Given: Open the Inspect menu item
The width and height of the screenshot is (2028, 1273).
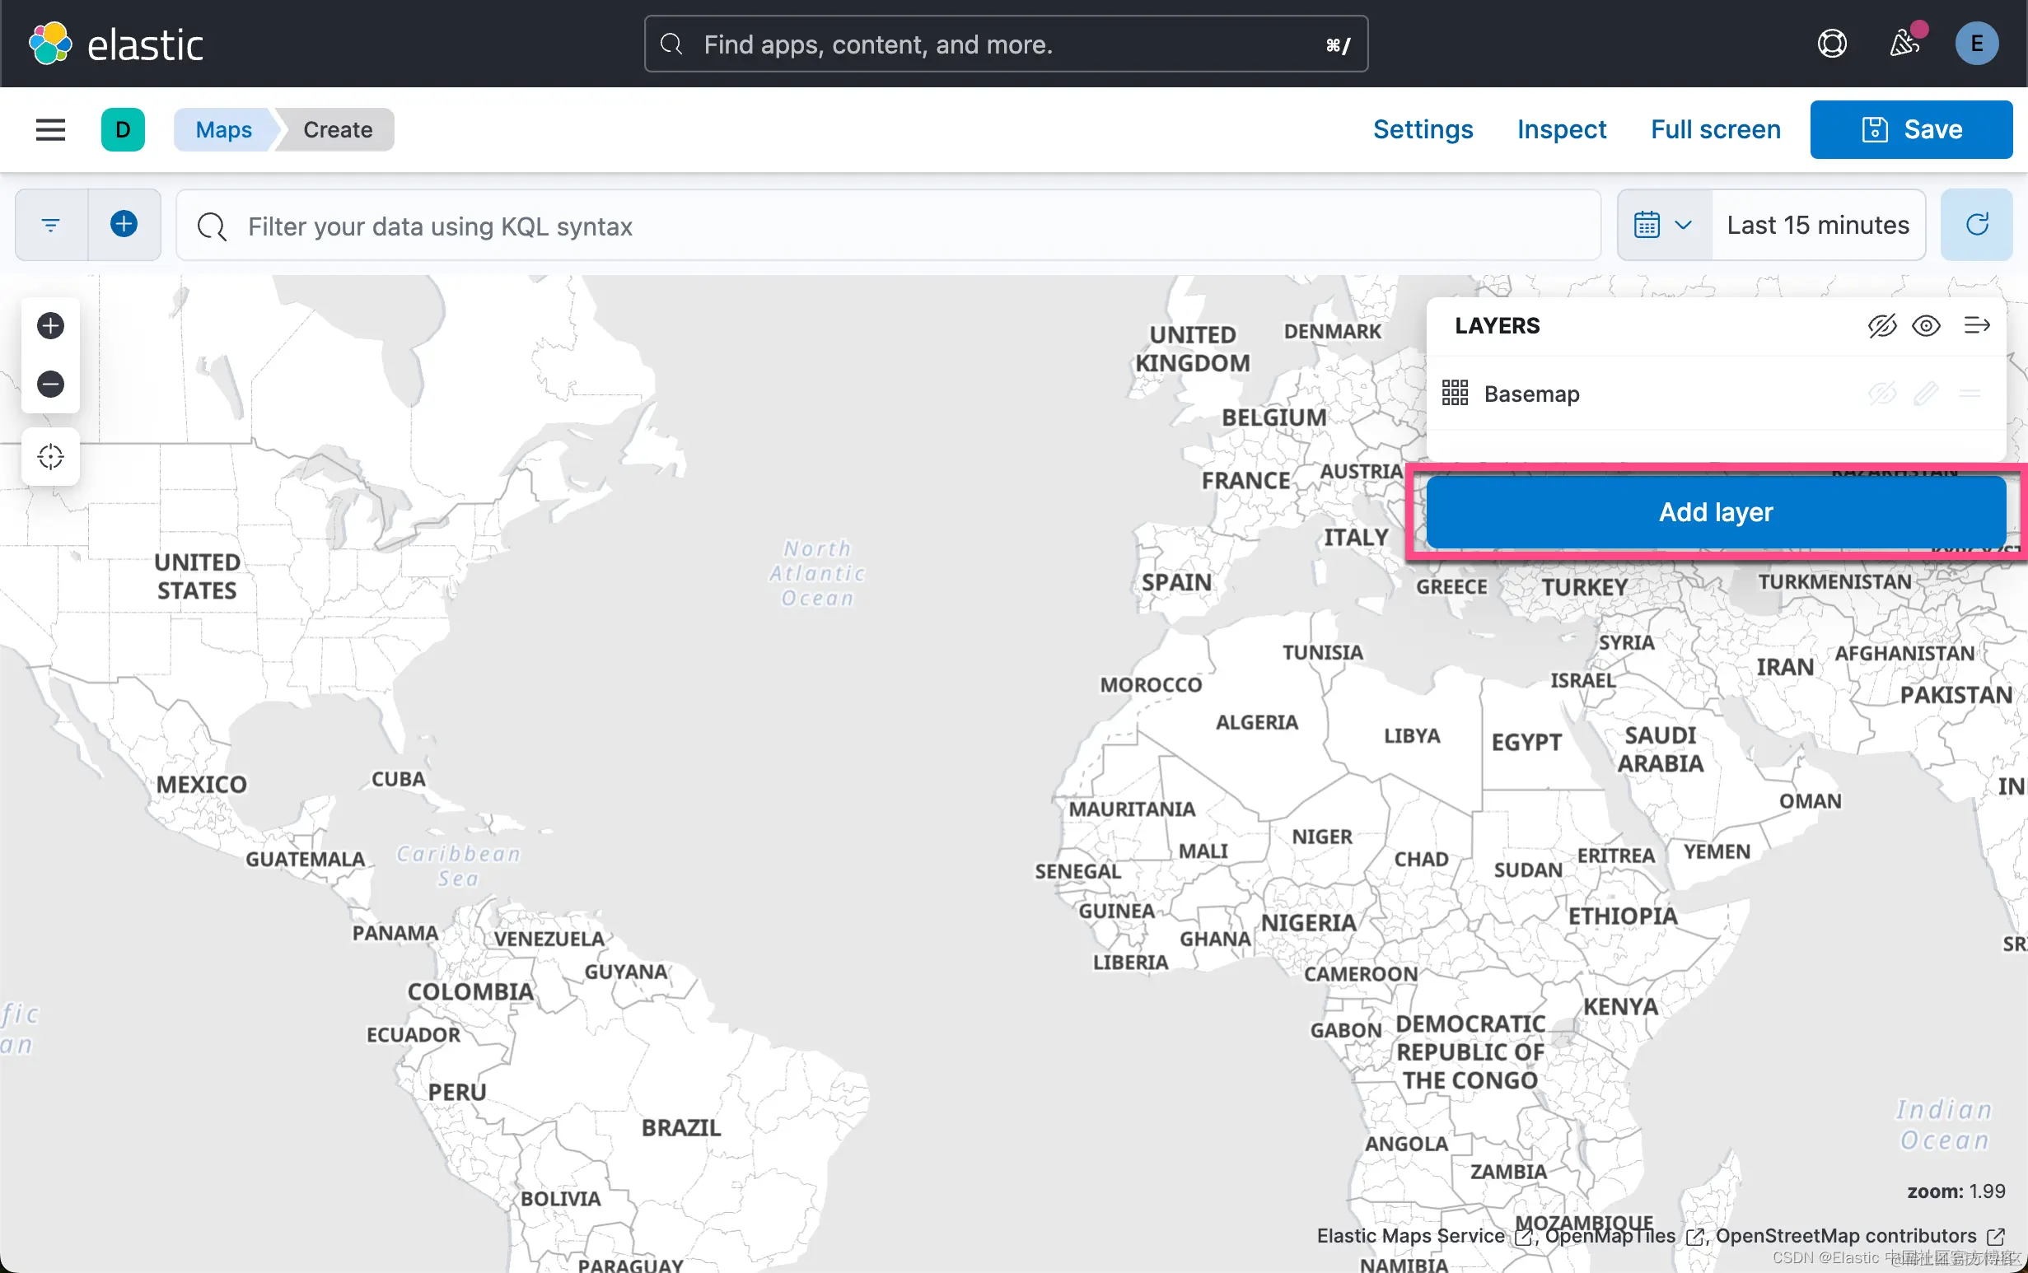Looking at the screenshot, I should (x=1562, y=129).
